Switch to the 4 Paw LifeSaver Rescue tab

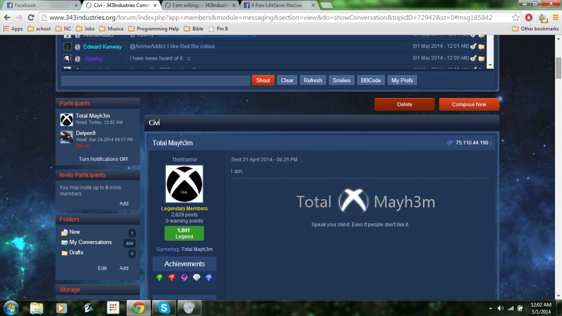[279, 6]
